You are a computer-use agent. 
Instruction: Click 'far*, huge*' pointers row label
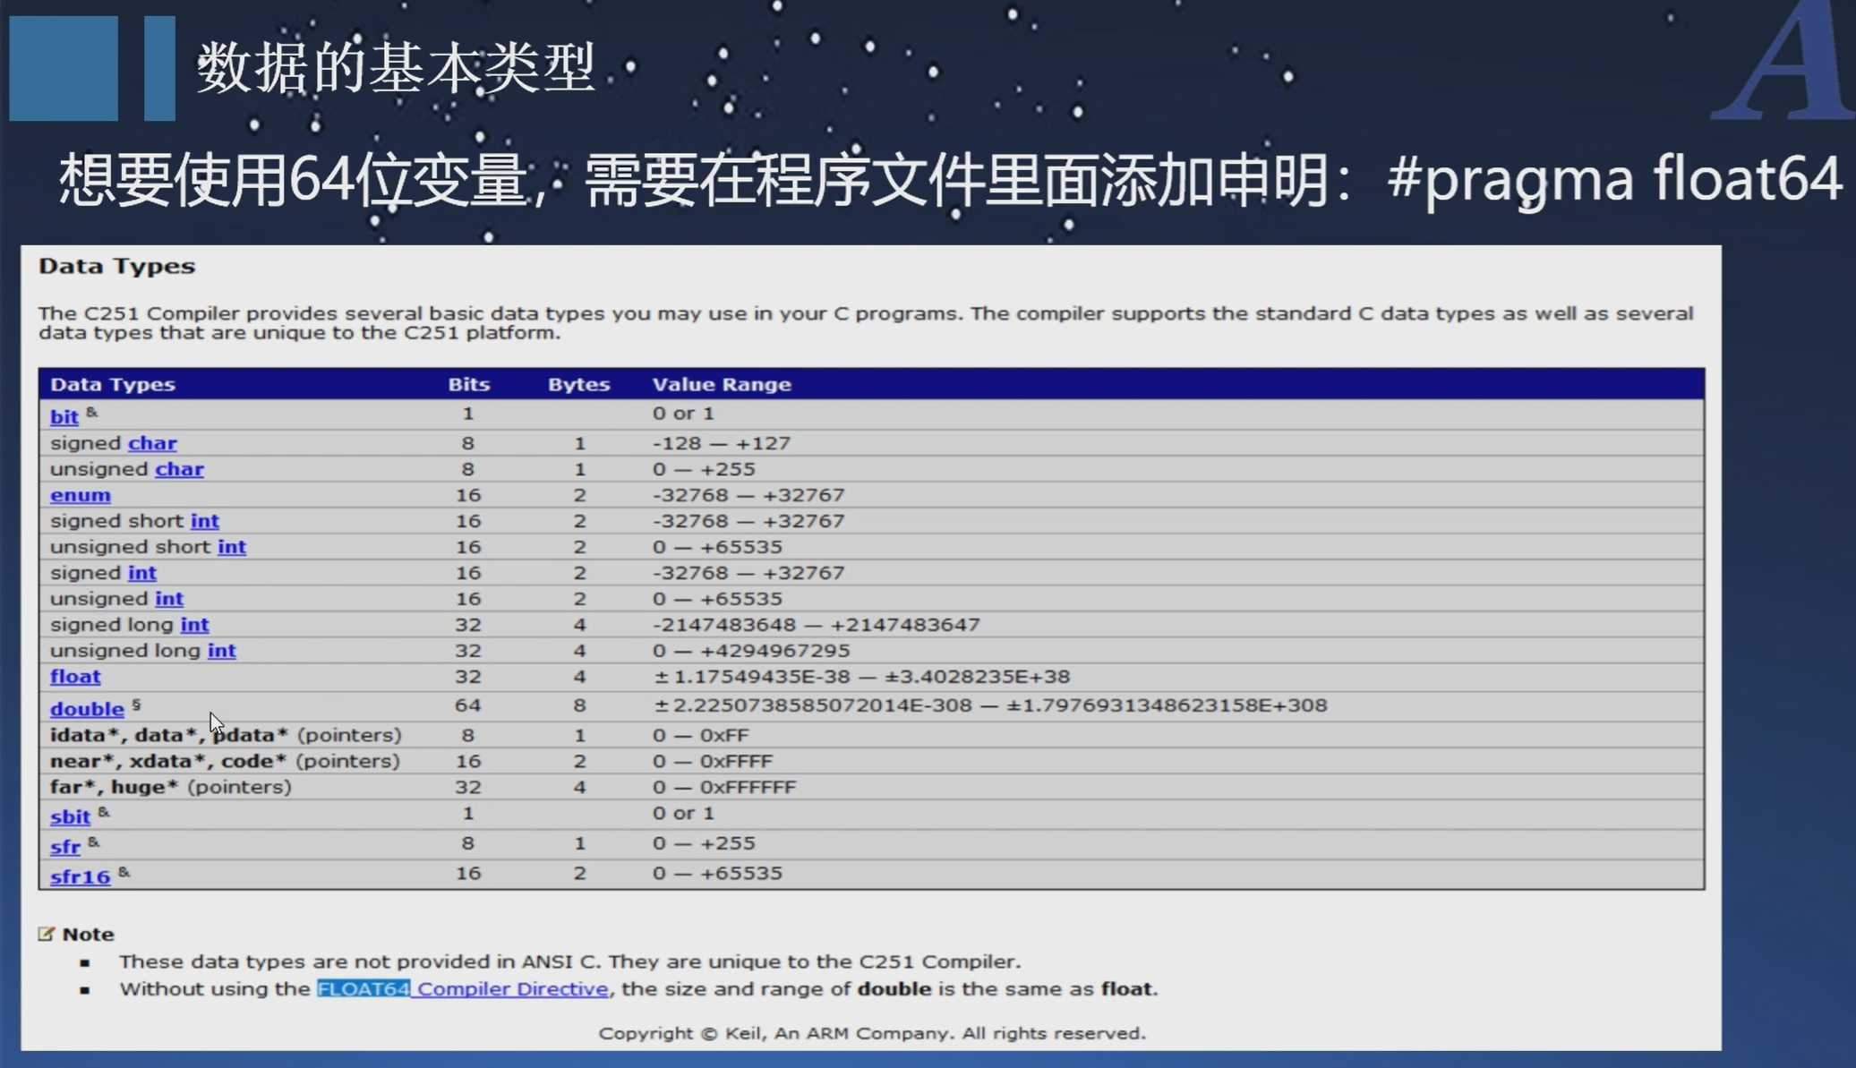click(x=171, y=787)
